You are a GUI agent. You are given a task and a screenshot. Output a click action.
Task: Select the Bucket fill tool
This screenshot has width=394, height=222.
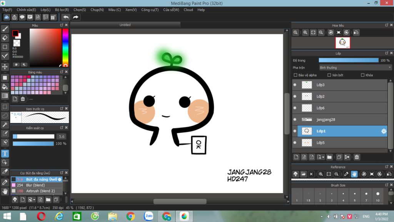point(5,87)
